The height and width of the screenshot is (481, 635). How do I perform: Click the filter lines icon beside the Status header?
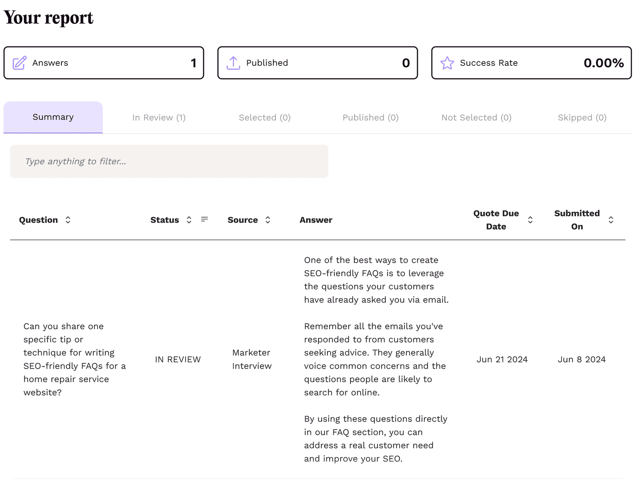tap(204, 219)
